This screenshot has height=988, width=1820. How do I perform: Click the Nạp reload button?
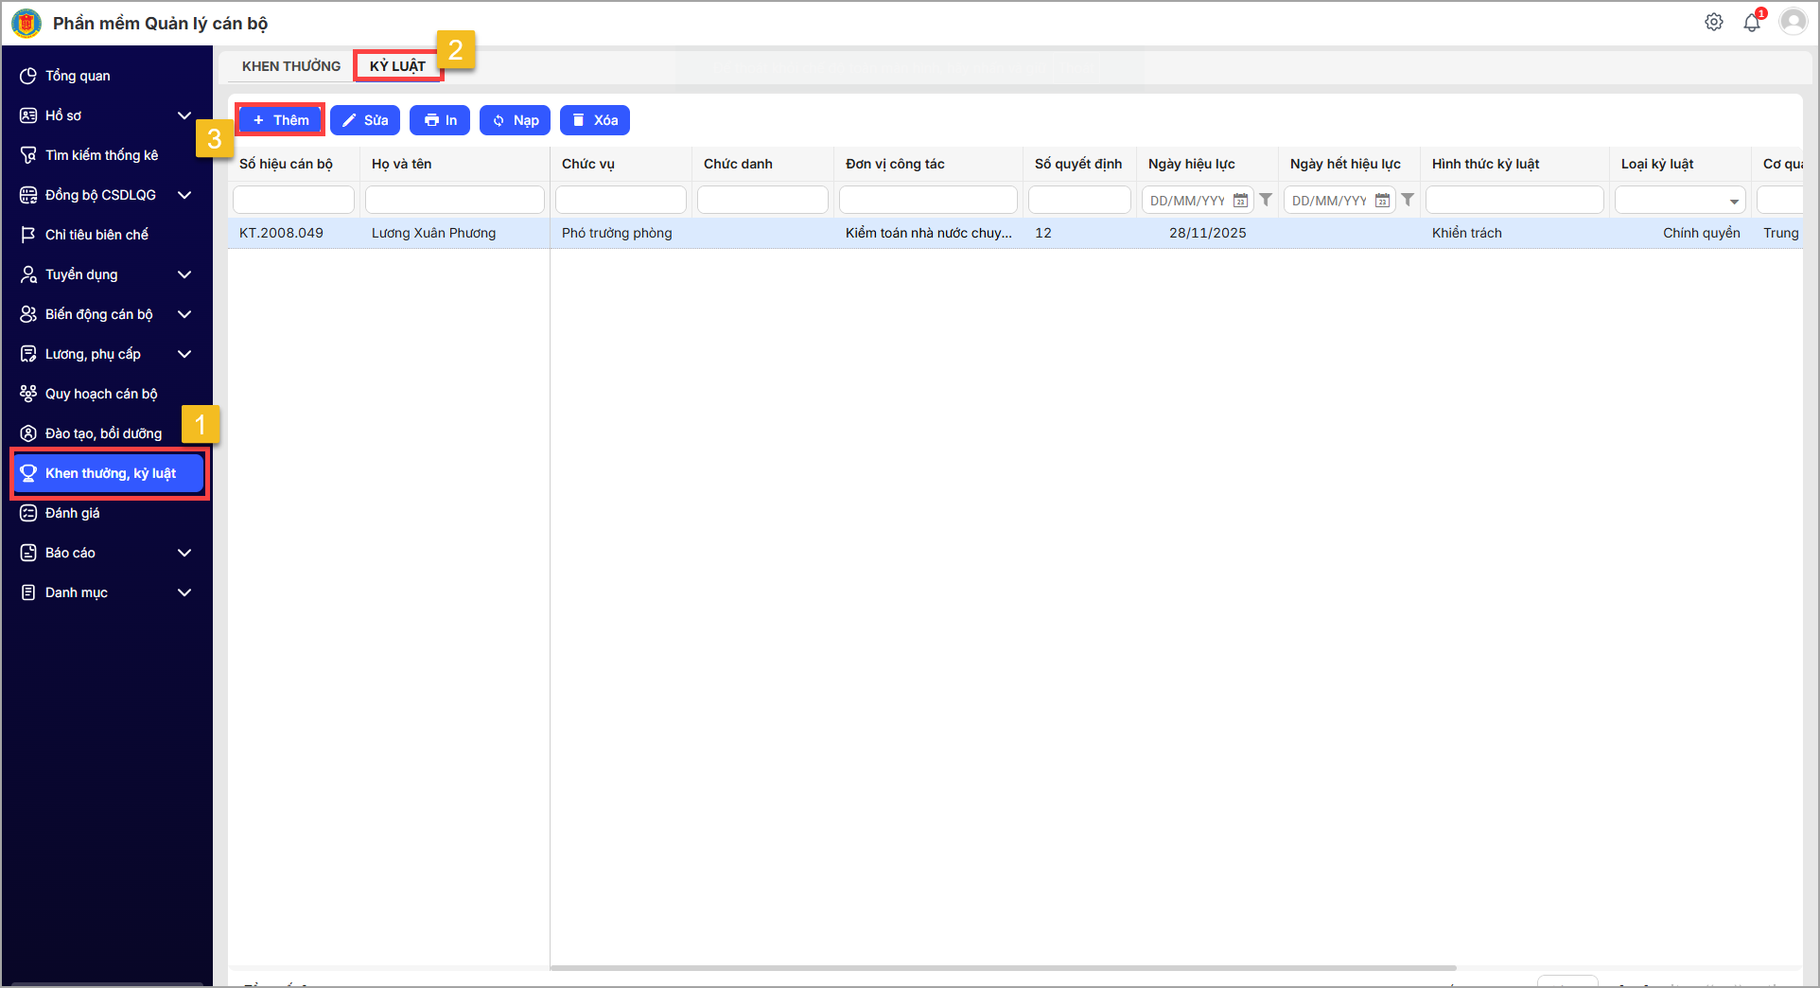(x=515, y=120)
